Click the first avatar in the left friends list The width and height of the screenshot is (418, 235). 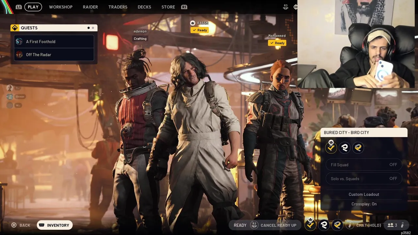pyautogui.click(x=10, y=88)
